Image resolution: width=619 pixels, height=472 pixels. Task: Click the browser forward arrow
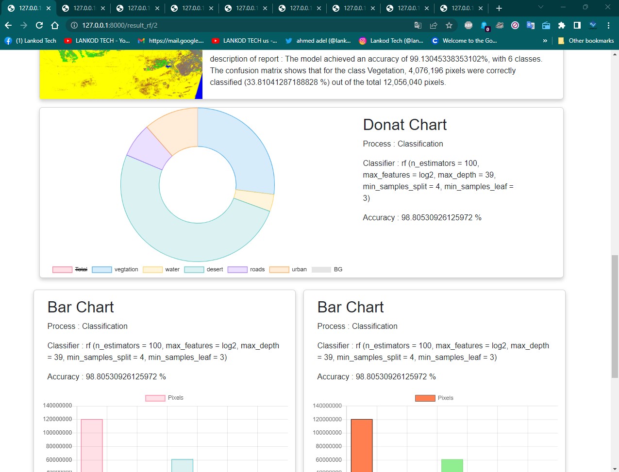(x=24, y=25)
